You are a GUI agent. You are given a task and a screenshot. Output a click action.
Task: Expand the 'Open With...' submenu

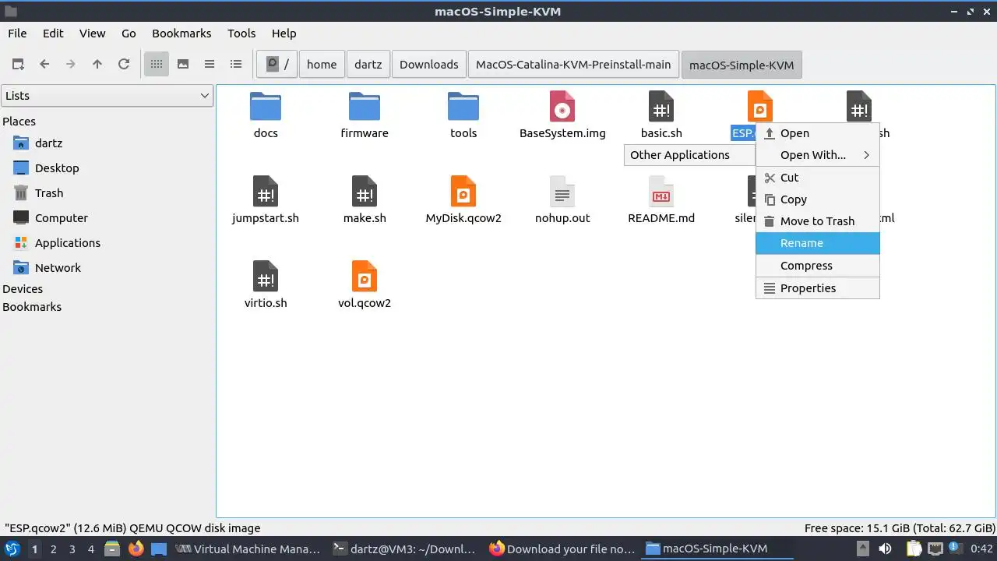pos(818,155)
